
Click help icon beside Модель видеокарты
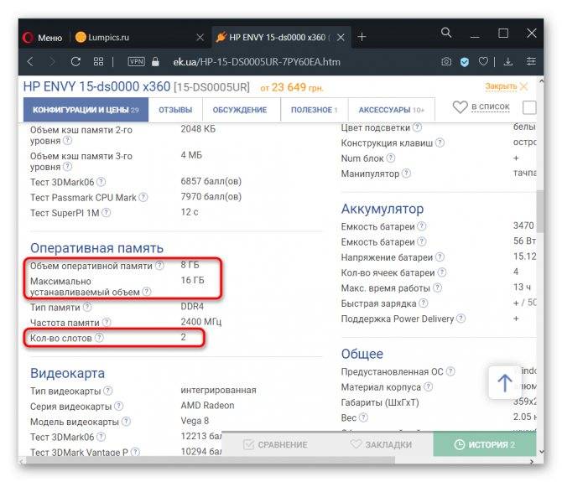point(126,422)
